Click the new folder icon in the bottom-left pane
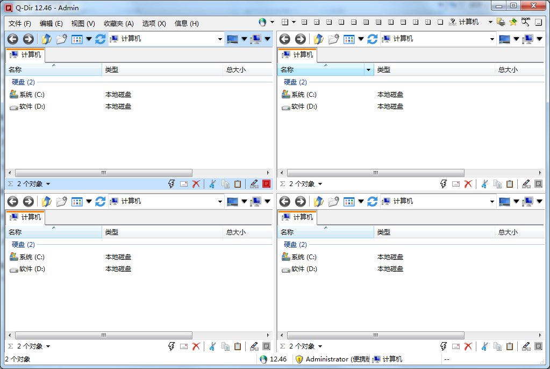The height and width of the screenshot is (369, 550). (x=62, y=201)
